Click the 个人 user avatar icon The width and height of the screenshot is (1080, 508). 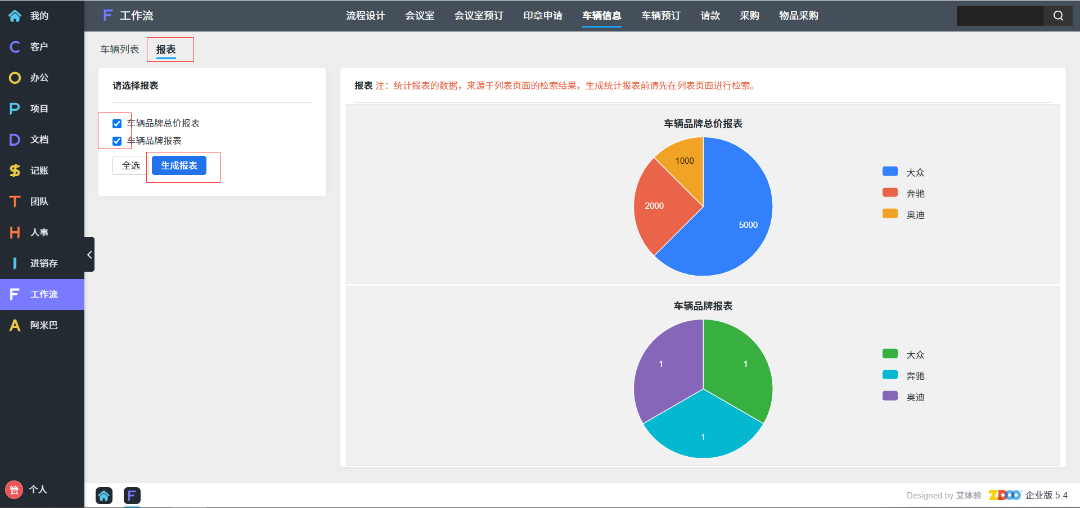coord(14,489)
